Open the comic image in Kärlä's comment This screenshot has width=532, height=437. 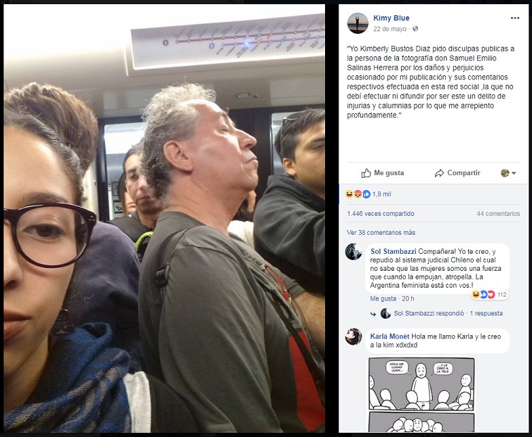pyautogui.click(x=422, y=395)
